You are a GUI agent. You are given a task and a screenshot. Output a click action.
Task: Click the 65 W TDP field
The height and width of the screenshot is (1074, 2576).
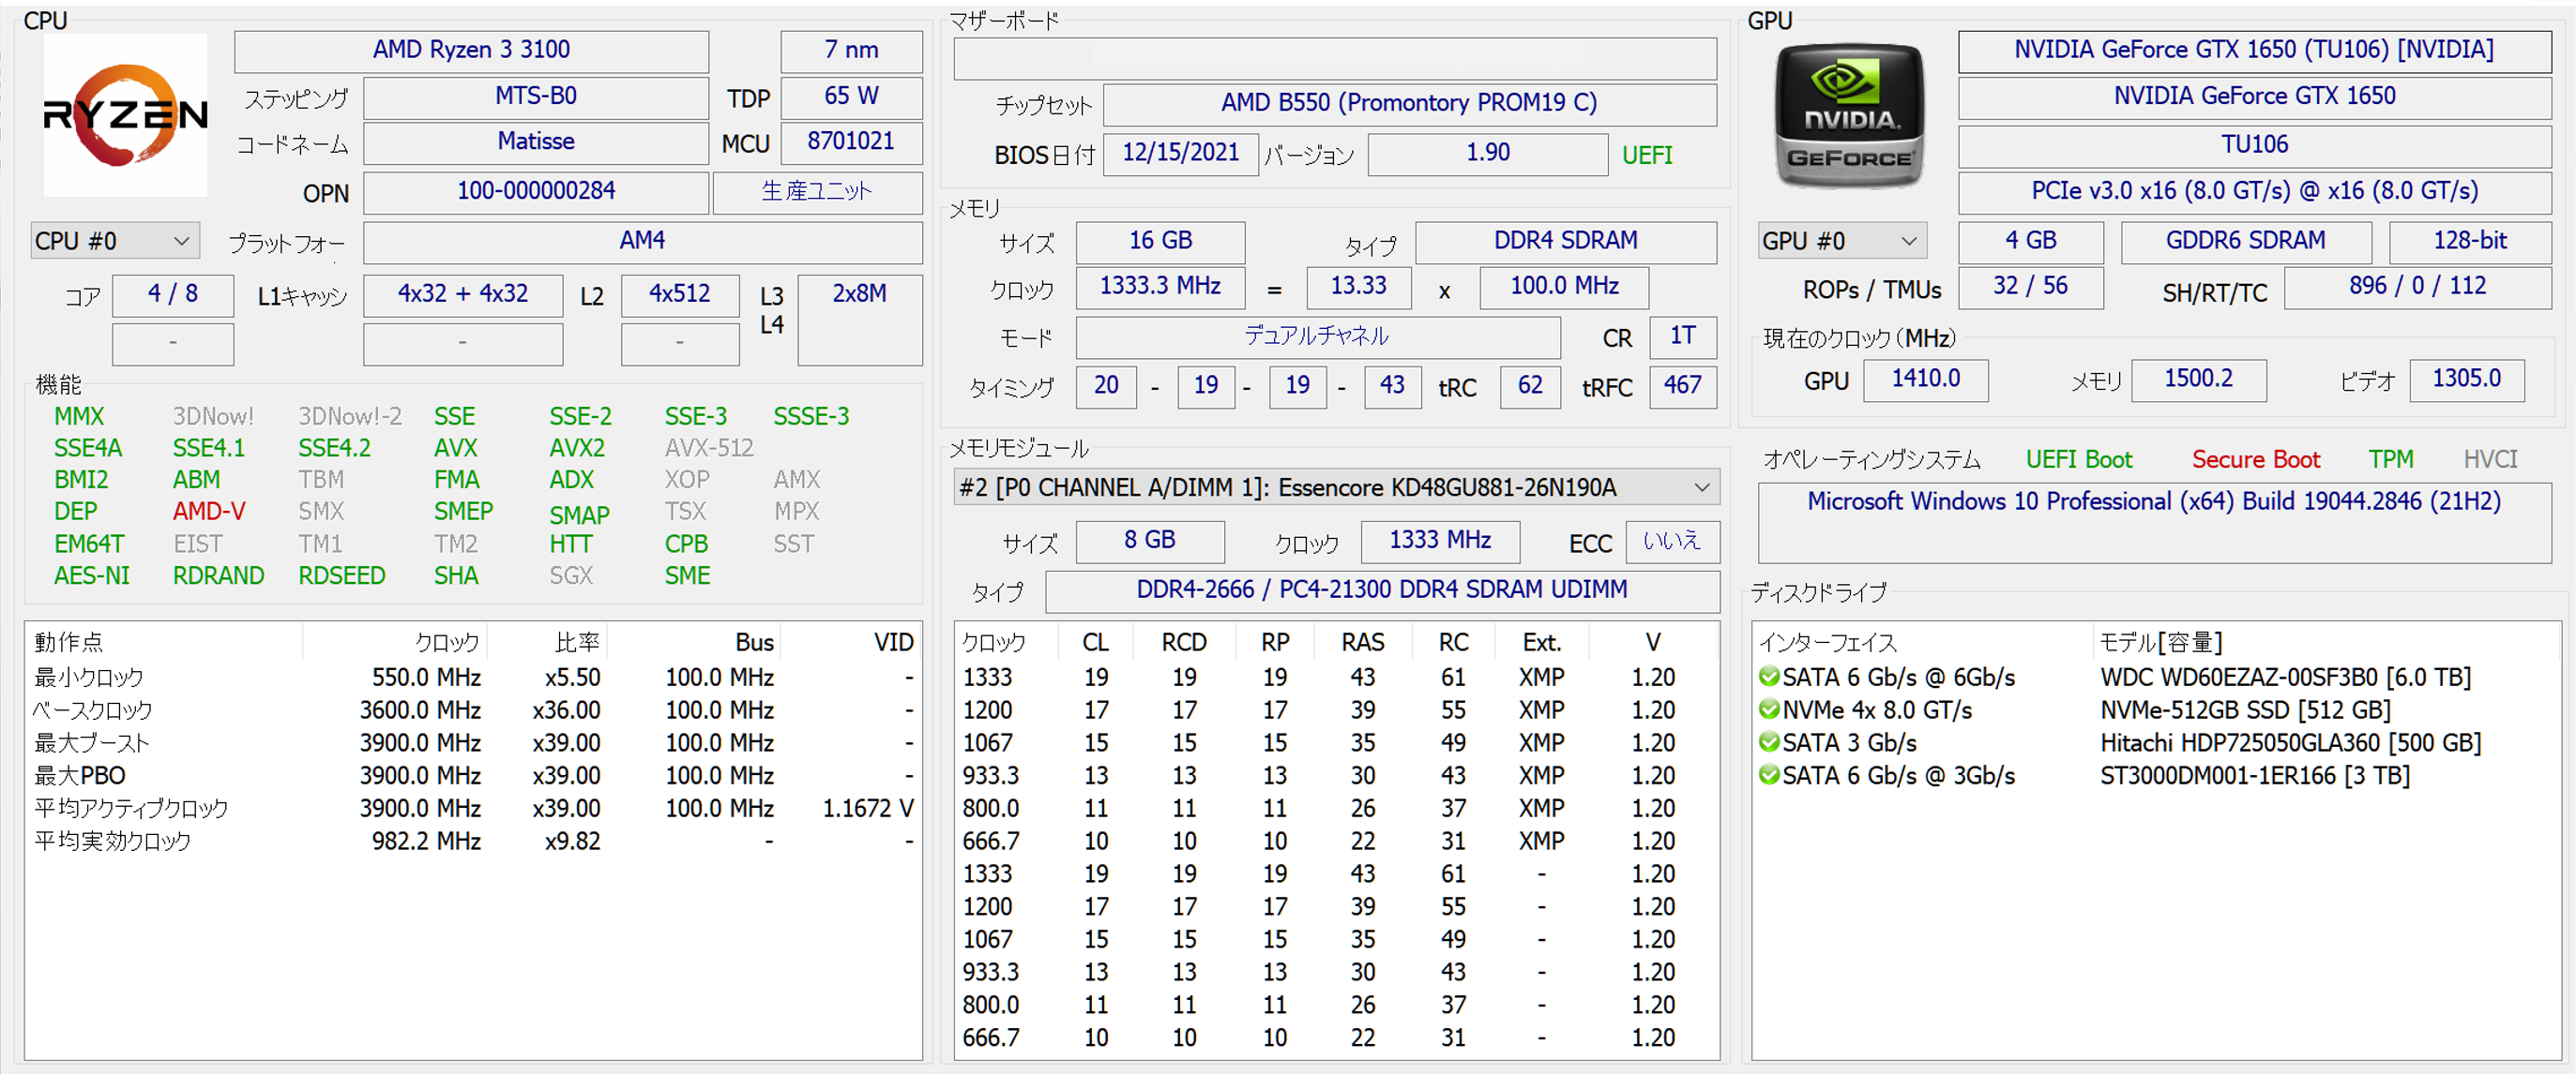(851, 97)
